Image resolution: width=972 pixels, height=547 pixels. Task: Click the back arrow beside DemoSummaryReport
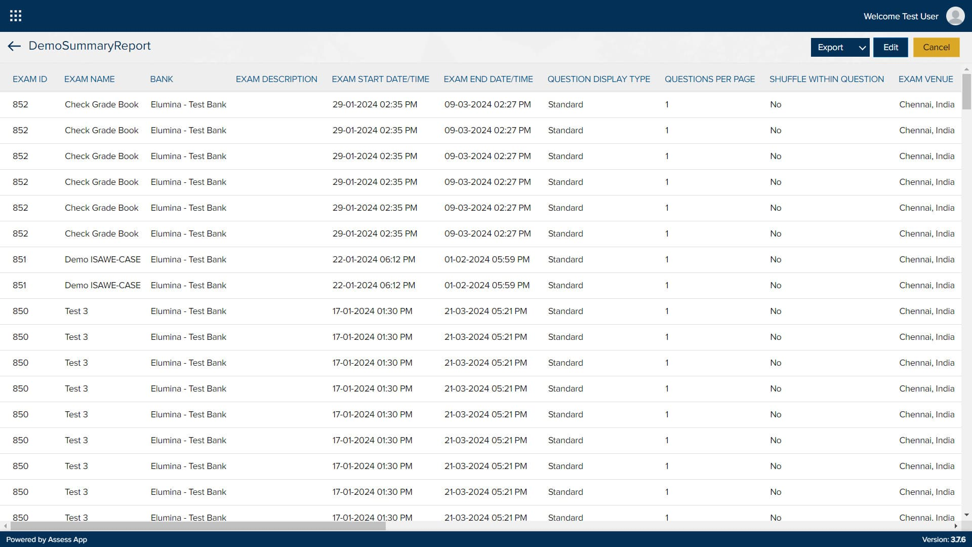click(x=14, y=46)
